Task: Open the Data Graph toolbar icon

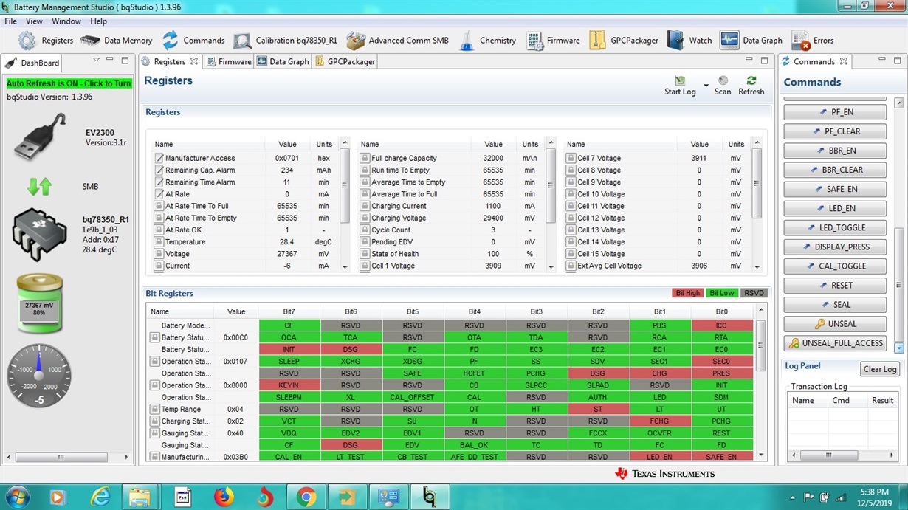Action: (x=751, y=41)
